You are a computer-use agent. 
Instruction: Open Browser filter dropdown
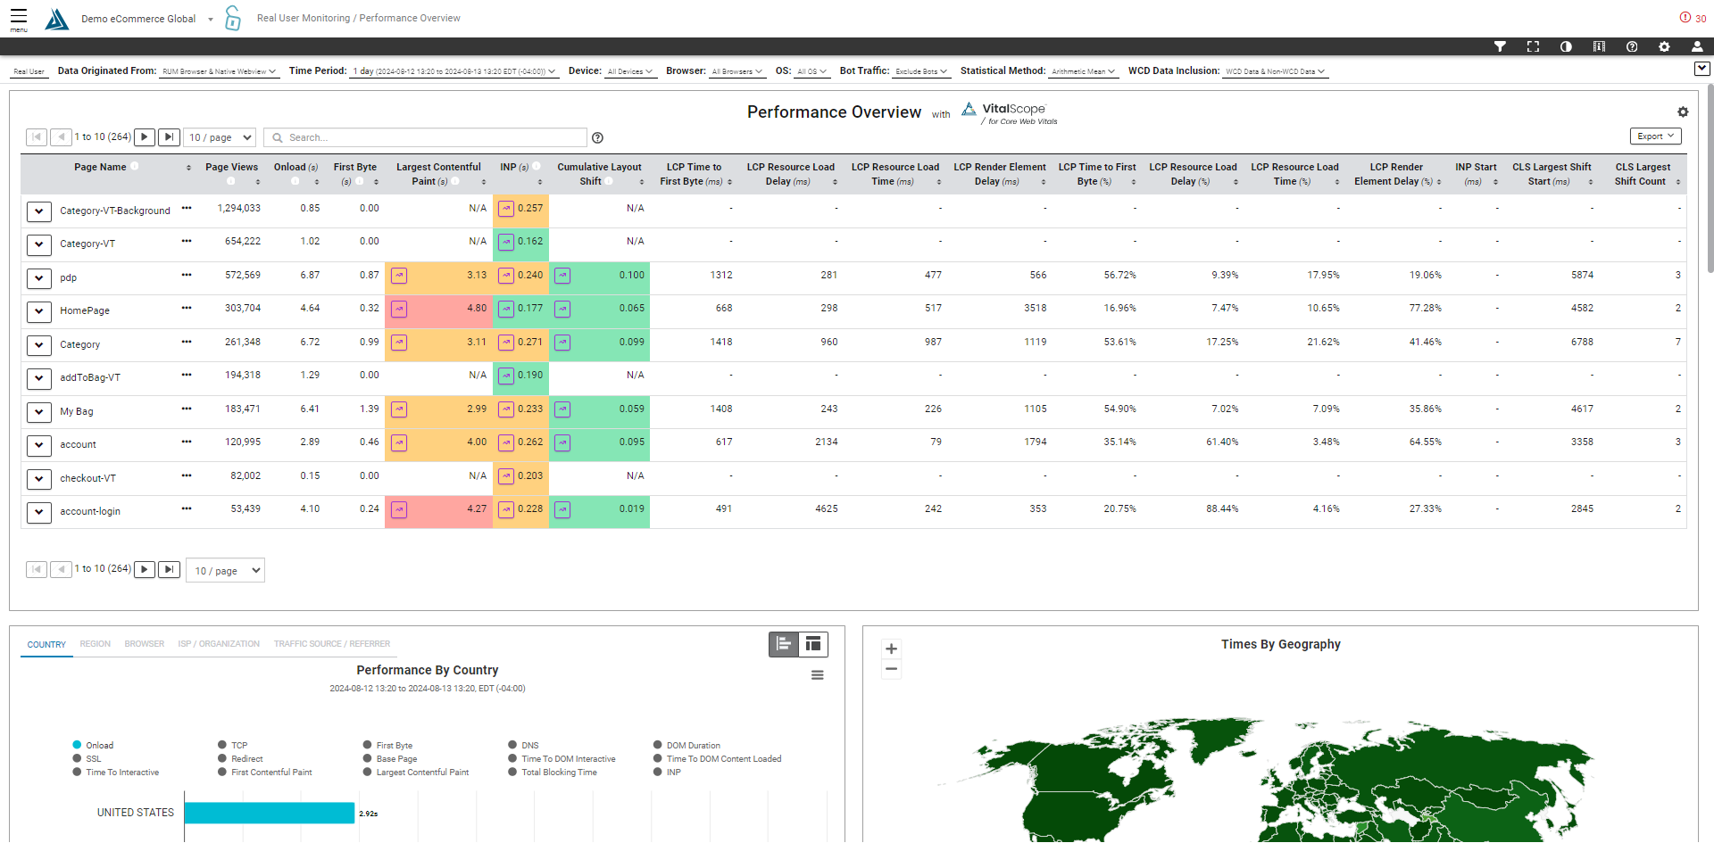tap(737, 71)
